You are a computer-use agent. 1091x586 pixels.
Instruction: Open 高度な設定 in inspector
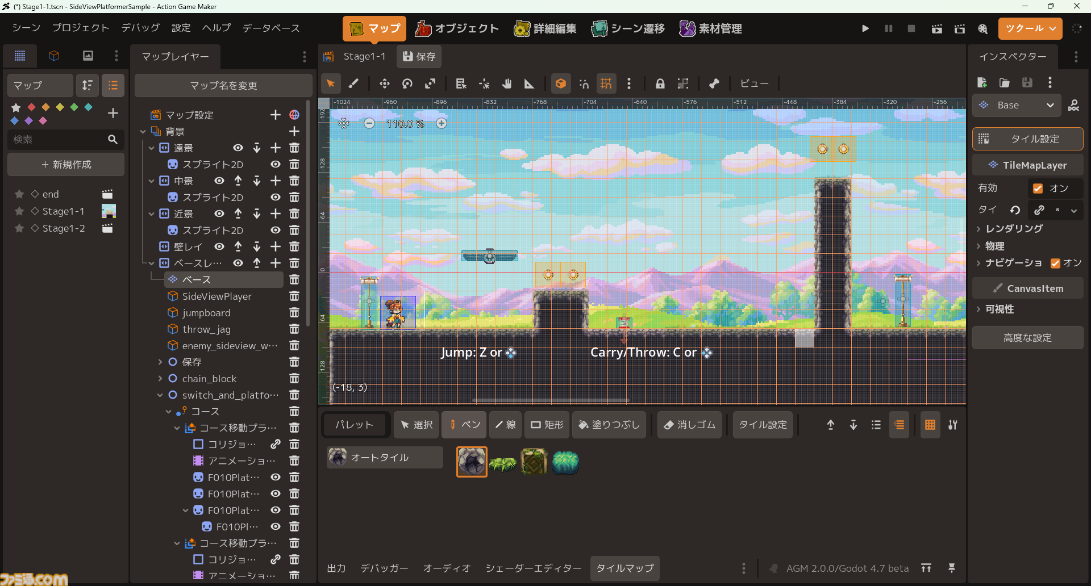[1027, 338]
